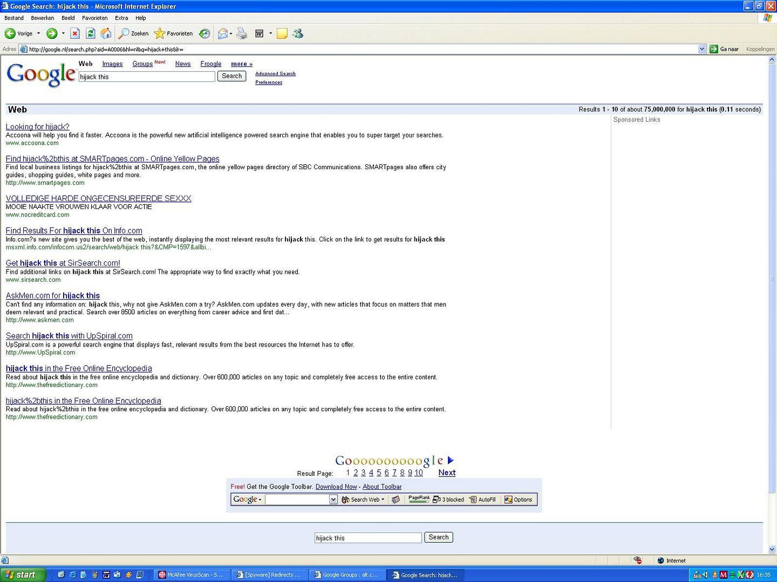Image resolution: width=777 pixels, height=582 pixels.
Task: Click the AutoFill toolbar button
Action: pos(482,500)
